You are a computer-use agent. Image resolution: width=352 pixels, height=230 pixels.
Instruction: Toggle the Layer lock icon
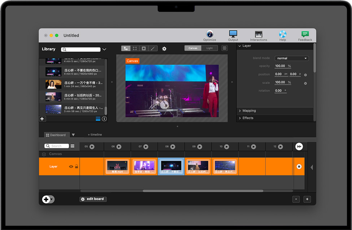[77, 167]
